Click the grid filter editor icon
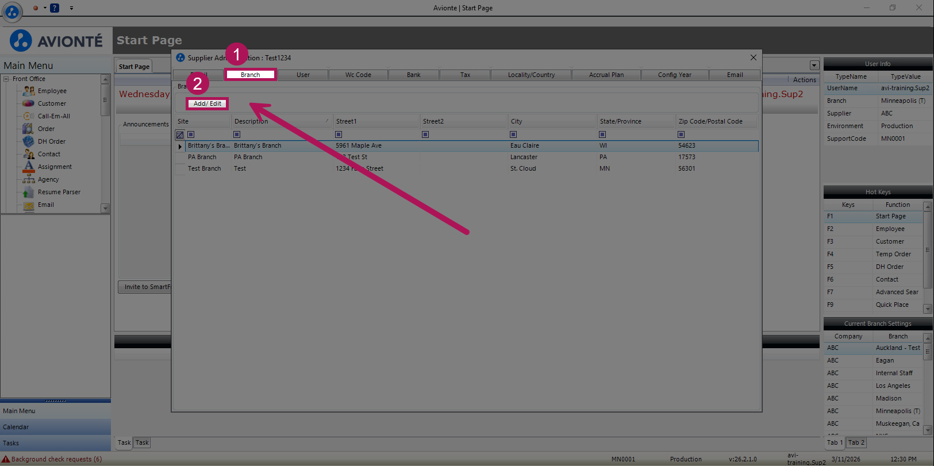Image resolution: width=934 pixels, height=466 pixels. pos(180,134)
